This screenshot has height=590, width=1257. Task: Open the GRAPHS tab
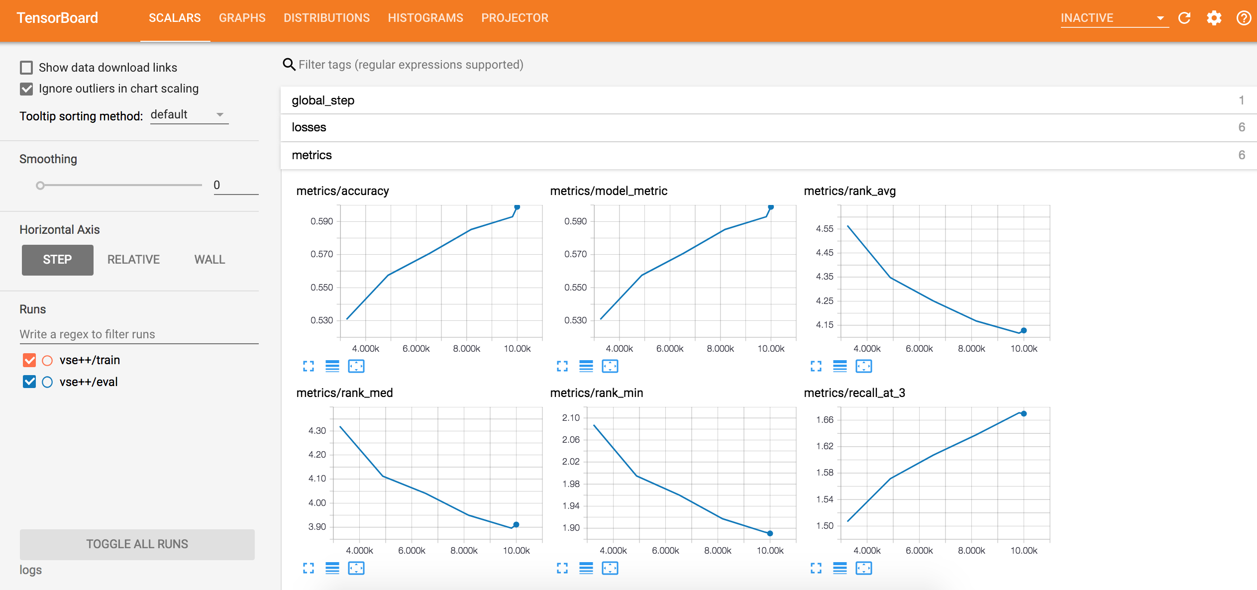(x=242, y=18)
